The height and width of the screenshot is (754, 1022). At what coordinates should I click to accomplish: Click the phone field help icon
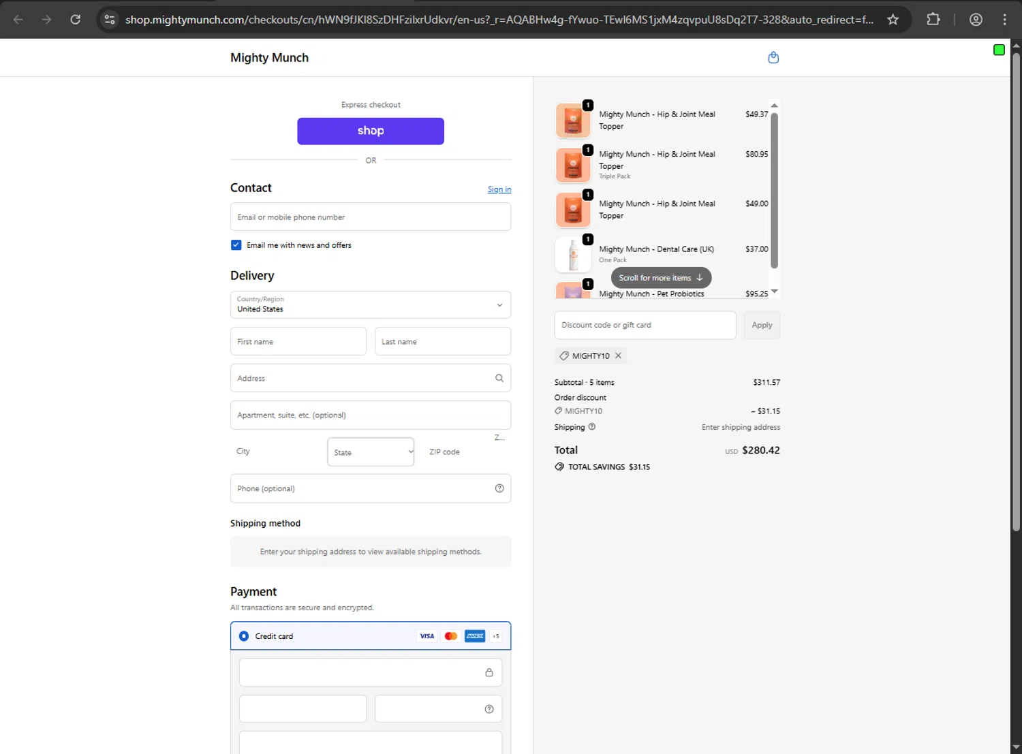(x=499, y=488)
